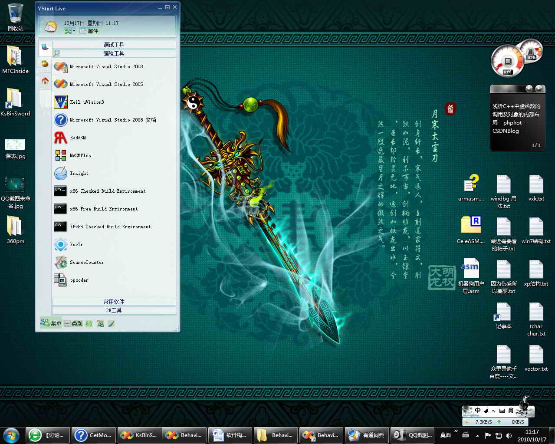Open the soft keyboard icon on IME bar
The width and height of the screenshot is (555, 444).
pos(502,410)
